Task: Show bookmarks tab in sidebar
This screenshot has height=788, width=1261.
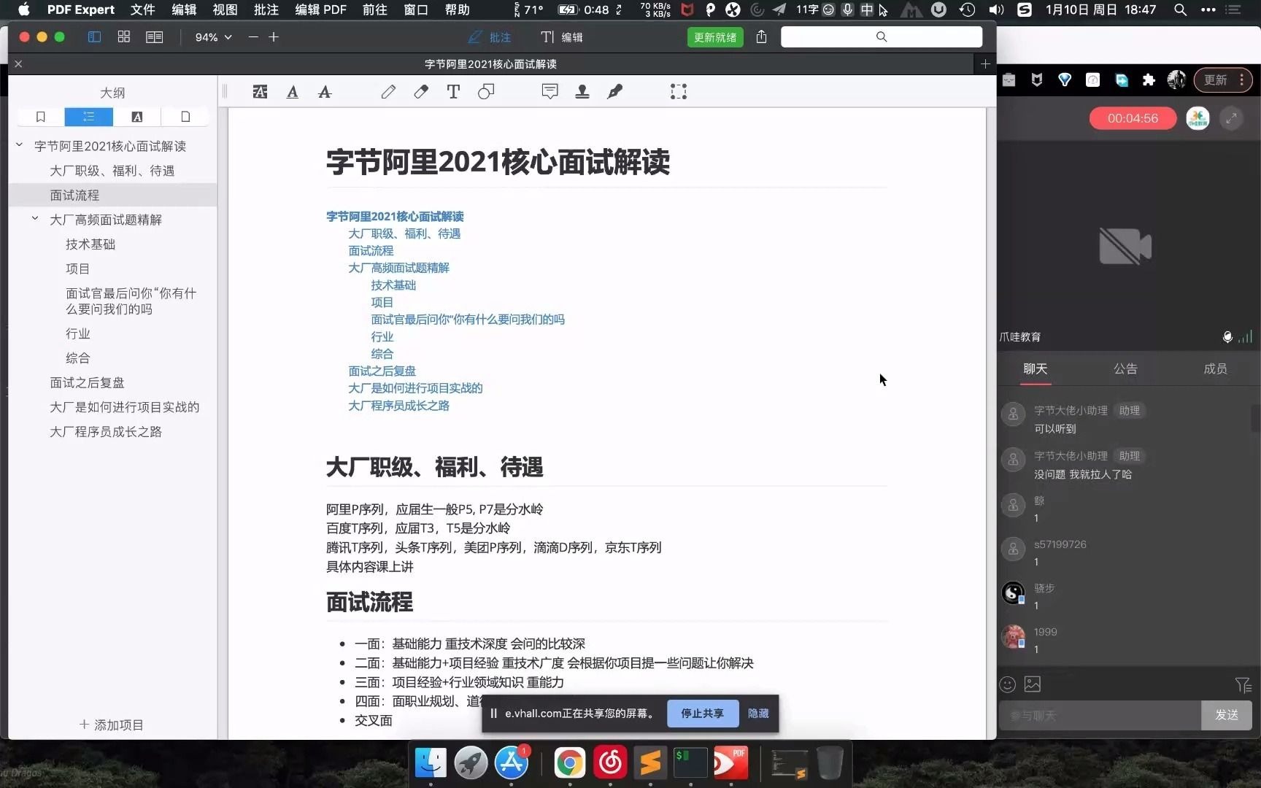Action: tap(41, 117)
